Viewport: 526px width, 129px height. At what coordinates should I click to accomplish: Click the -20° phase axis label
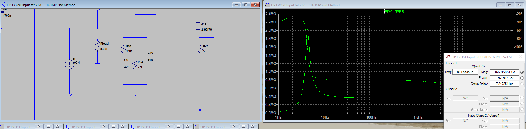click(519, 14)
